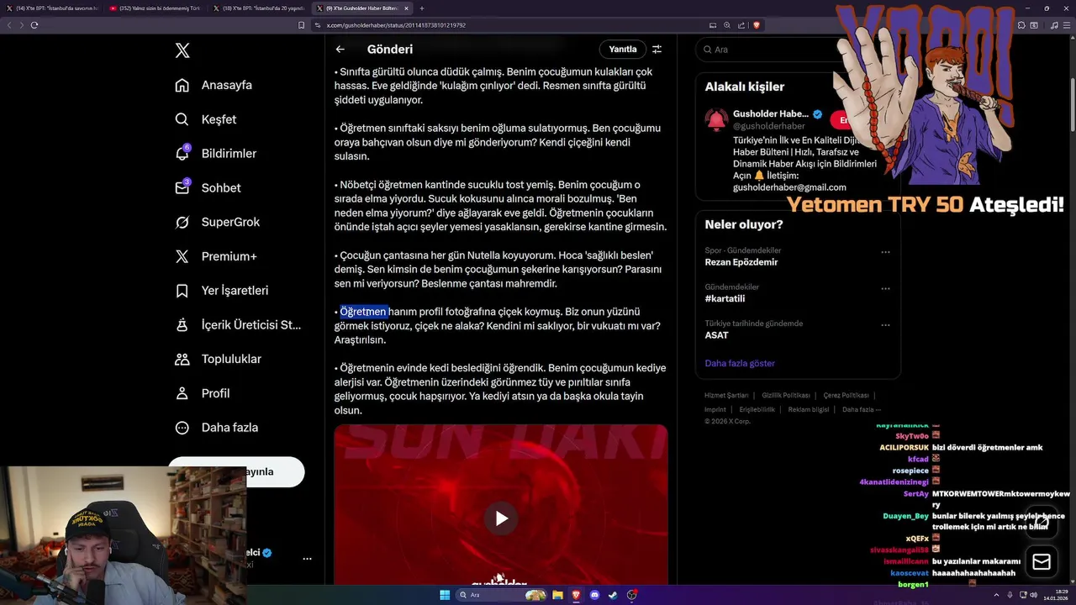1076x605 pixels.
Task: Click Yanıtla reply button
Action: pos(623,50)
